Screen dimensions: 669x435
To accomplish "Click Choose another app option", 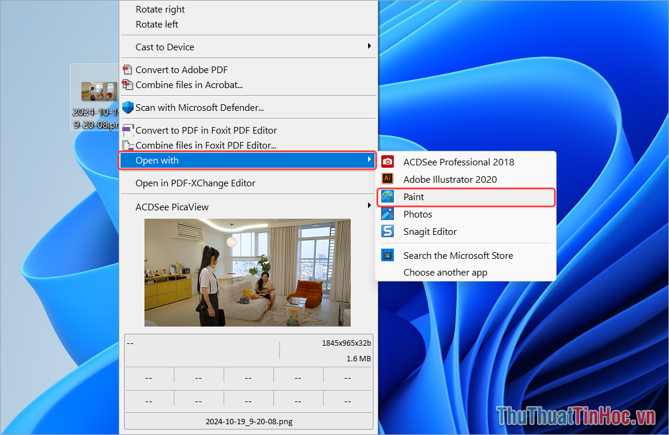I will click(x=445, y=273).
